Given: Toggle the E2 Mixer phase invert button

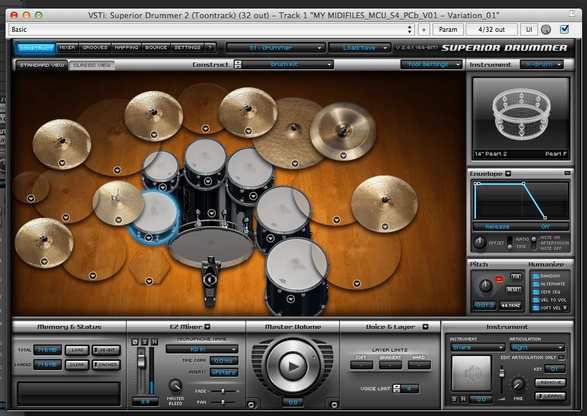Looking at the screenshot, I should click(135, 342).
